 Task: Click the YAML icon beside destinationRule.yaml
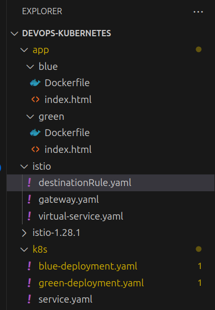click(x=29, y=182)
